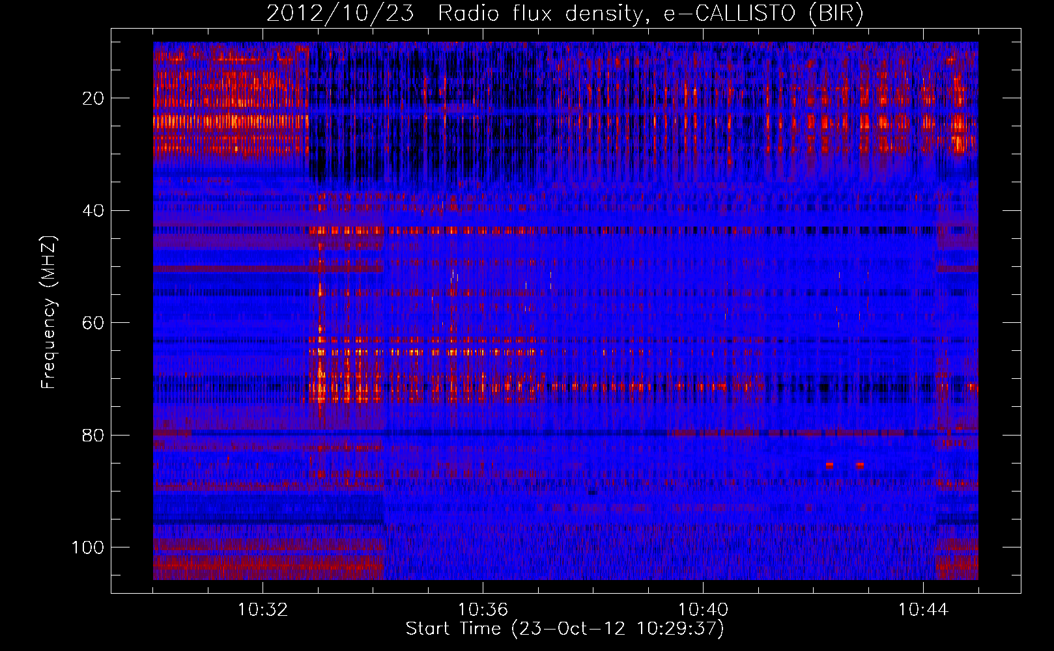The width and height of the screenshot is (1054, 651).
Task: Click the 60 frequency tick label
Action: 94,323
